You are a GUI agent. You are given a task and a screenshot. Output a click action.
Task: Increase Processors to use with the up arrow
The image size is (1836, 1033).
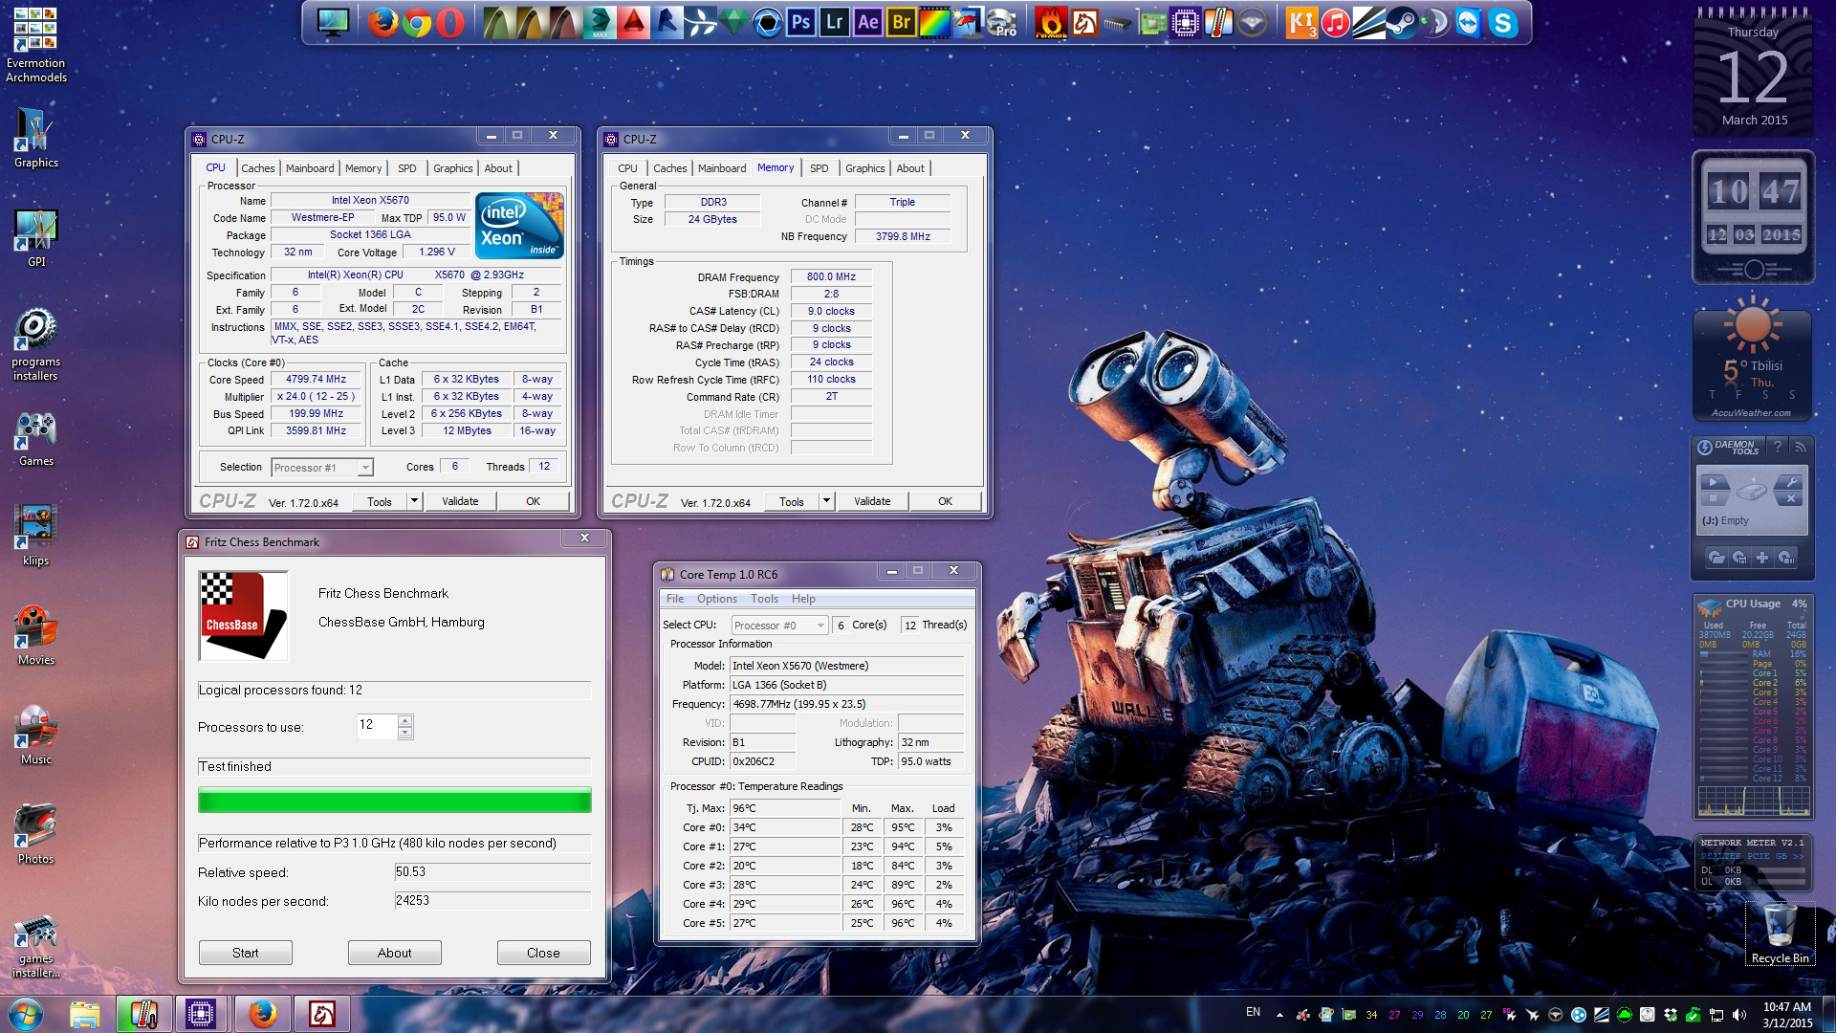click(406, 721)
